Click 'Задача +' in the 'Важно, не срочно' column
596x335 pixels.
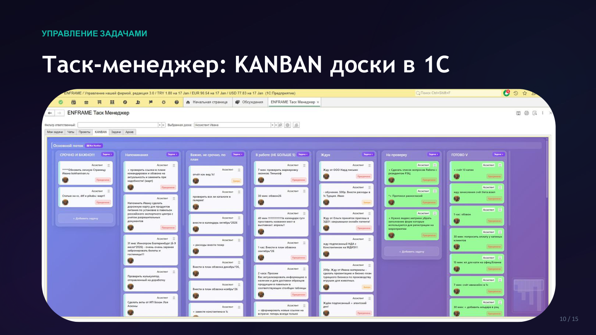point(238,154)
